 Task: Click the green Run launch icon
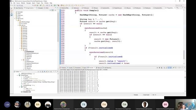pyautogui.click(x=55, y=5)
